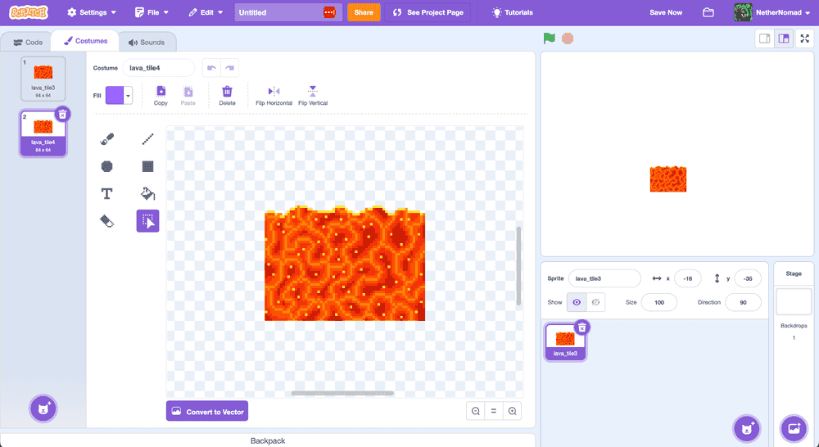This screenshot has height=447, width=819.
Task: Select the lava_tile3 costume thumbnail
Action: (43, 79)
